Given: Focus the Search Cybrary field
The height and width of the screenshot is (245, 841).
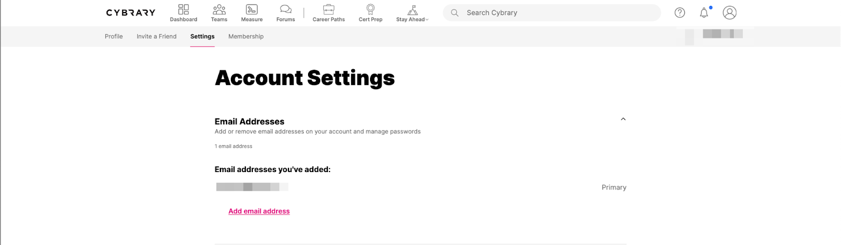Looking at the screenshot, I should point(552,13).
